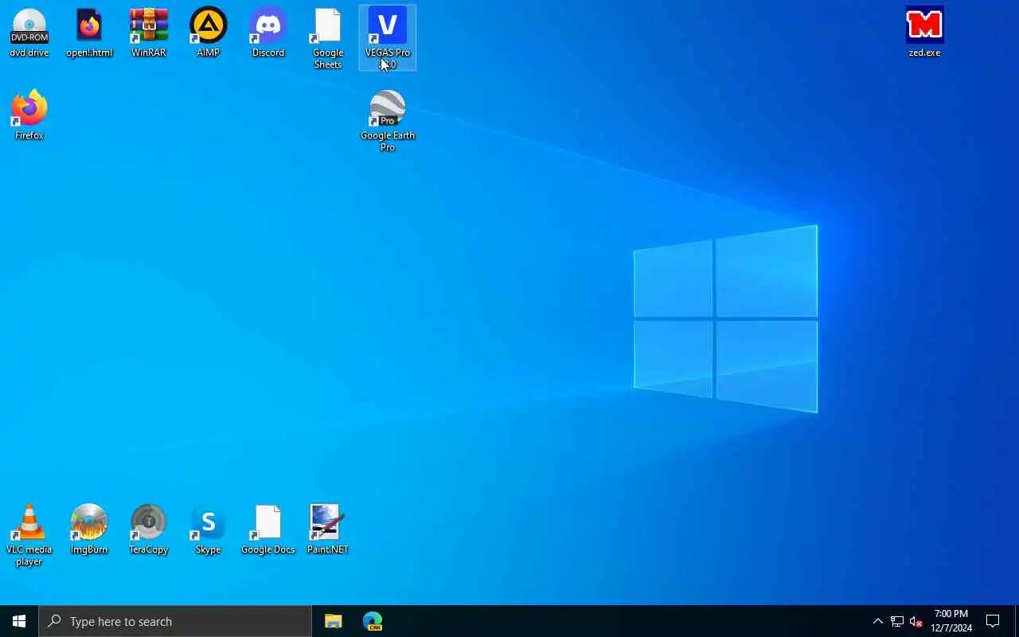Select the Google Earth Pro shortcut
Screen dimensions: 1019x637
[388, 122]
